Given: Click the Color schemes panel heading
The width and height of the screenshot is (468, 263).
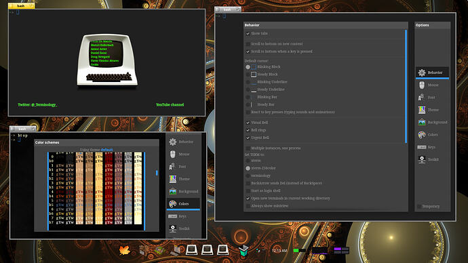Looking at the screenshot, I should tap(47, 142).
